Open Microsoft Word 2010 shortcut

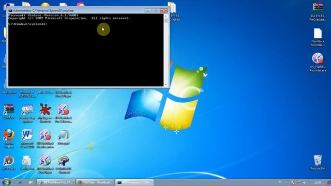(27, 138)
